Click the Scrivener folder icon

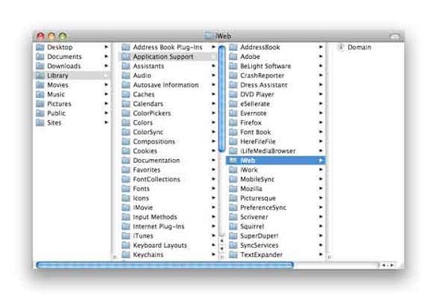click(233, 217)
